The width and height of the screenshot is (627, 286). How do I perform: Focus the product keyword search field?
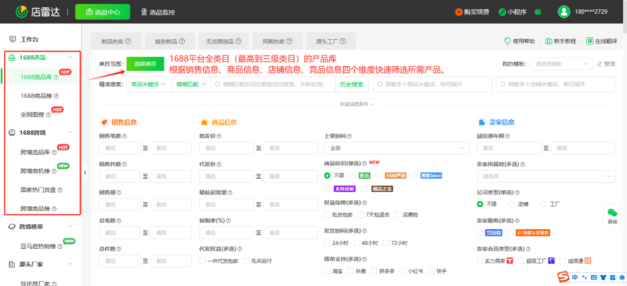[273, 84]
